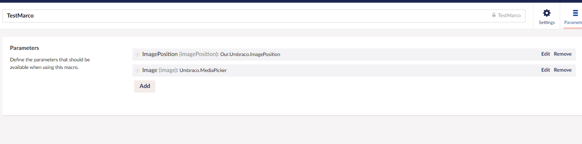Open the Settings gear icon tab
This screenshot has width=582, height=144.
click(x=547, y=16)
